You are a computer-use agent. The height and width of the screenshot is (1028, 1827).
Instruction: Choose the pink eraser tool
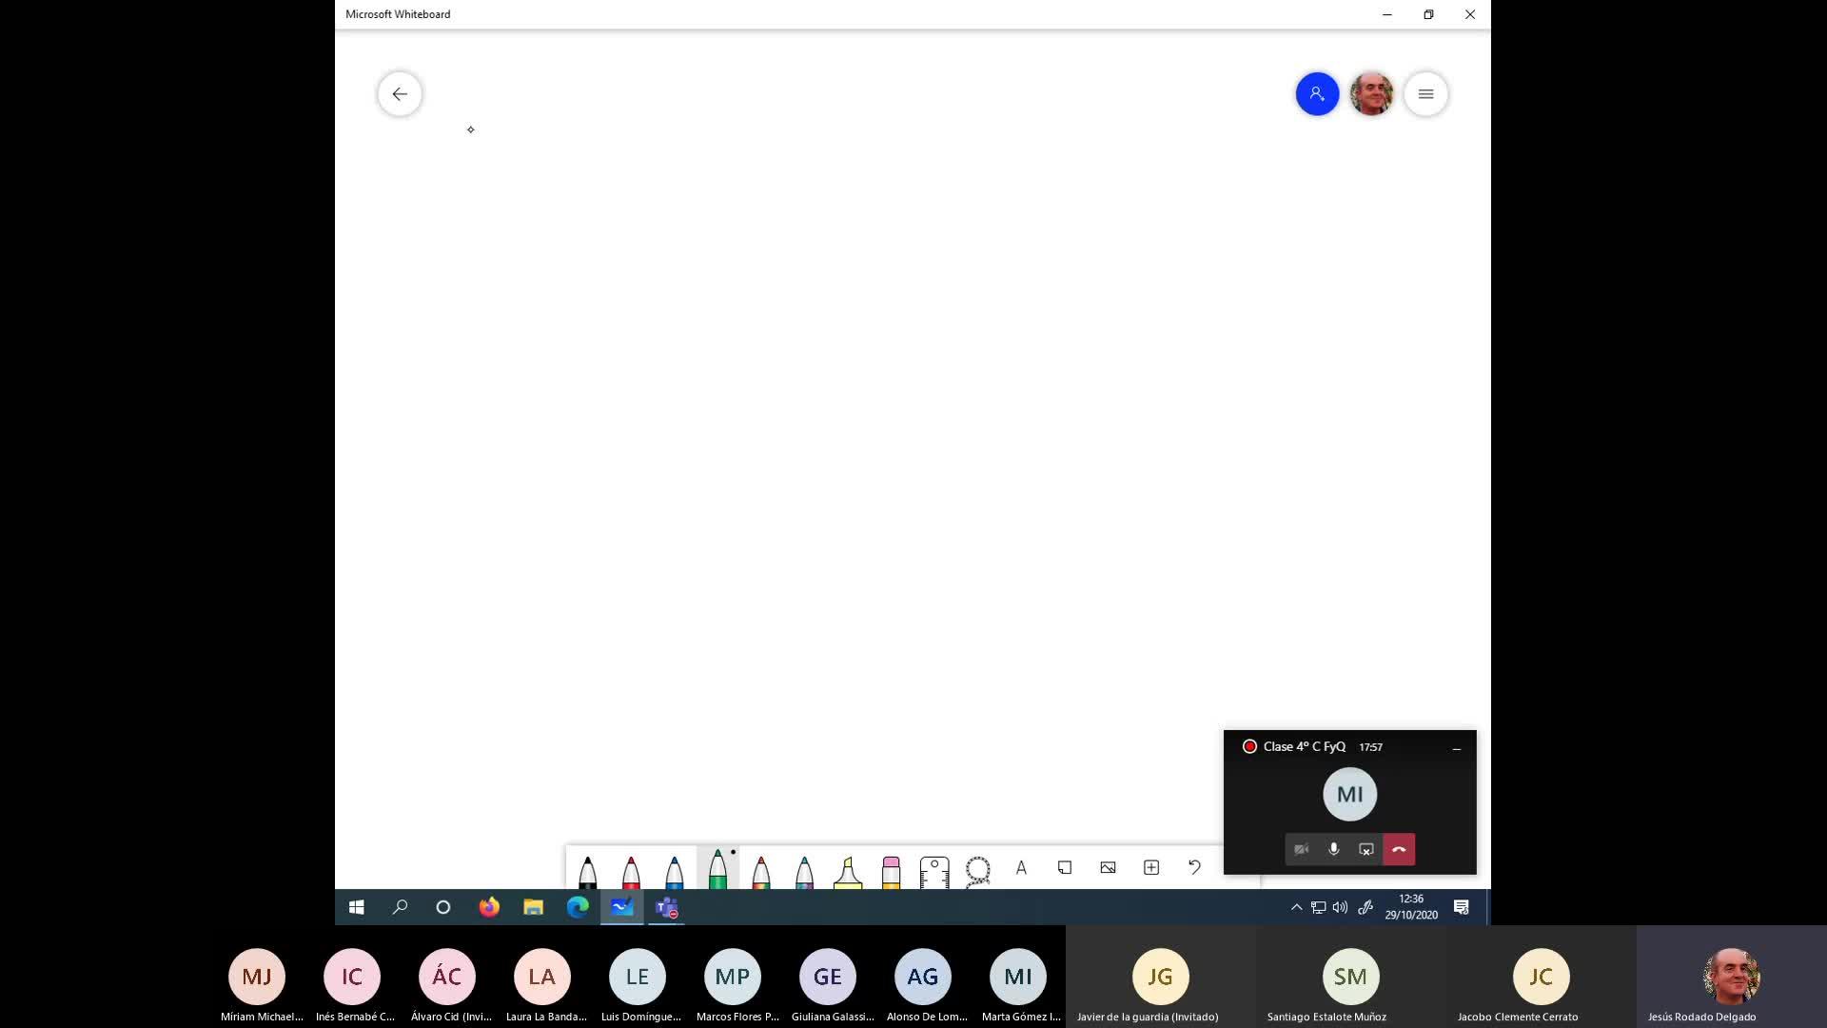click(x=891, y=871)
